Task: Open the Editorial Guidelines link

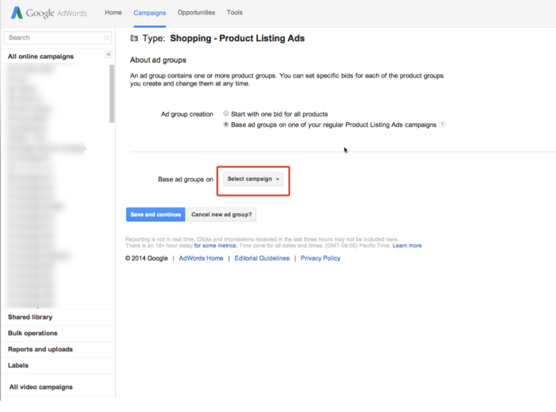Action: coord(262,258)
